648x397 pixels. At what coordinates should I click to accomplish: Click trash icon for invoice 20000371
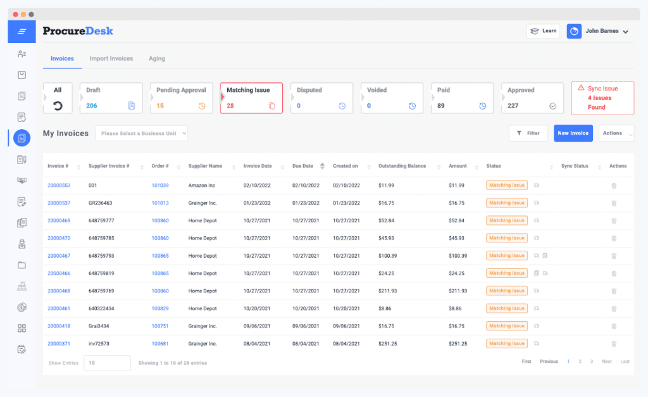coord(613,344)
